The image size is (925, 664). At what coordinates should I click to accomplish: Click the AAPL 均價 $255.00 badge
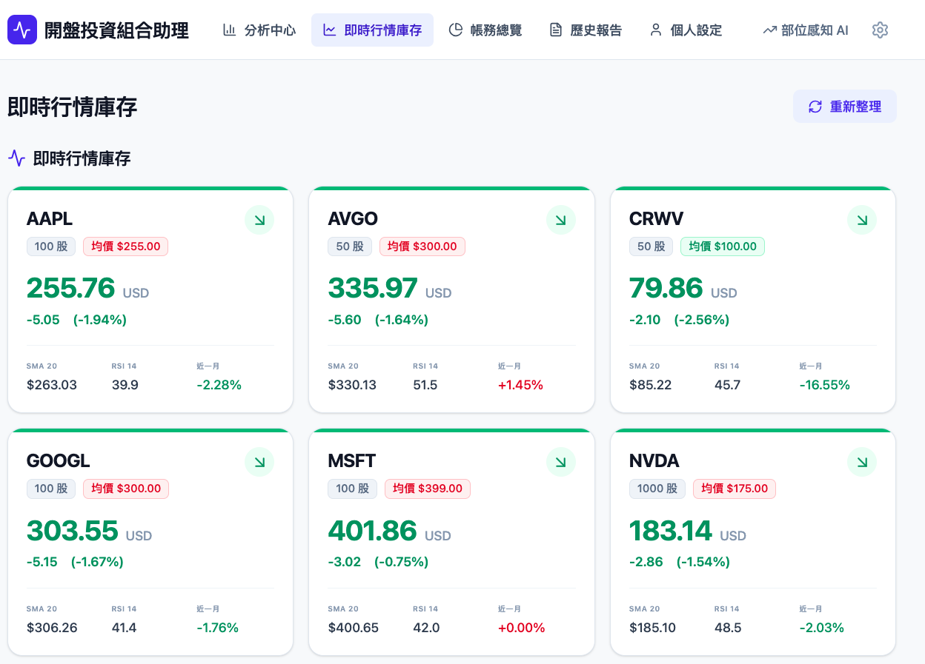tap(125, 247)
